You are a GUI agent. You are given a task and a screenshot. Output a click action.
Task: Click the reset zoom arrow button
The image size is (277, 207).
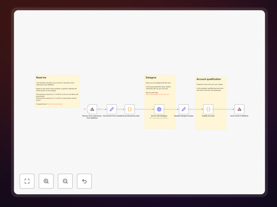click(84, 181)
